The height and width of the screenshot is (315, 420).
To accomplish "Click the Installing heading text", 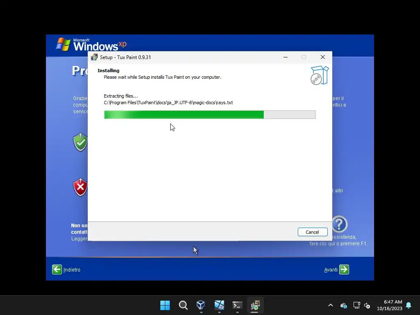I will pos(108,71).
